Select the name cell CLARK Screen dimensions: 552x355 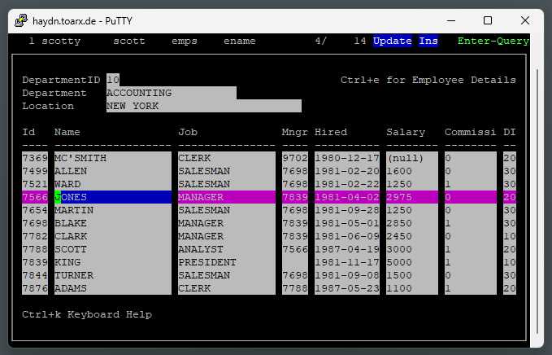point(113,236)
